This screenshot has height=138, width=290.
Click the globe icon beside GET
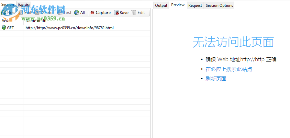[4, 28]
